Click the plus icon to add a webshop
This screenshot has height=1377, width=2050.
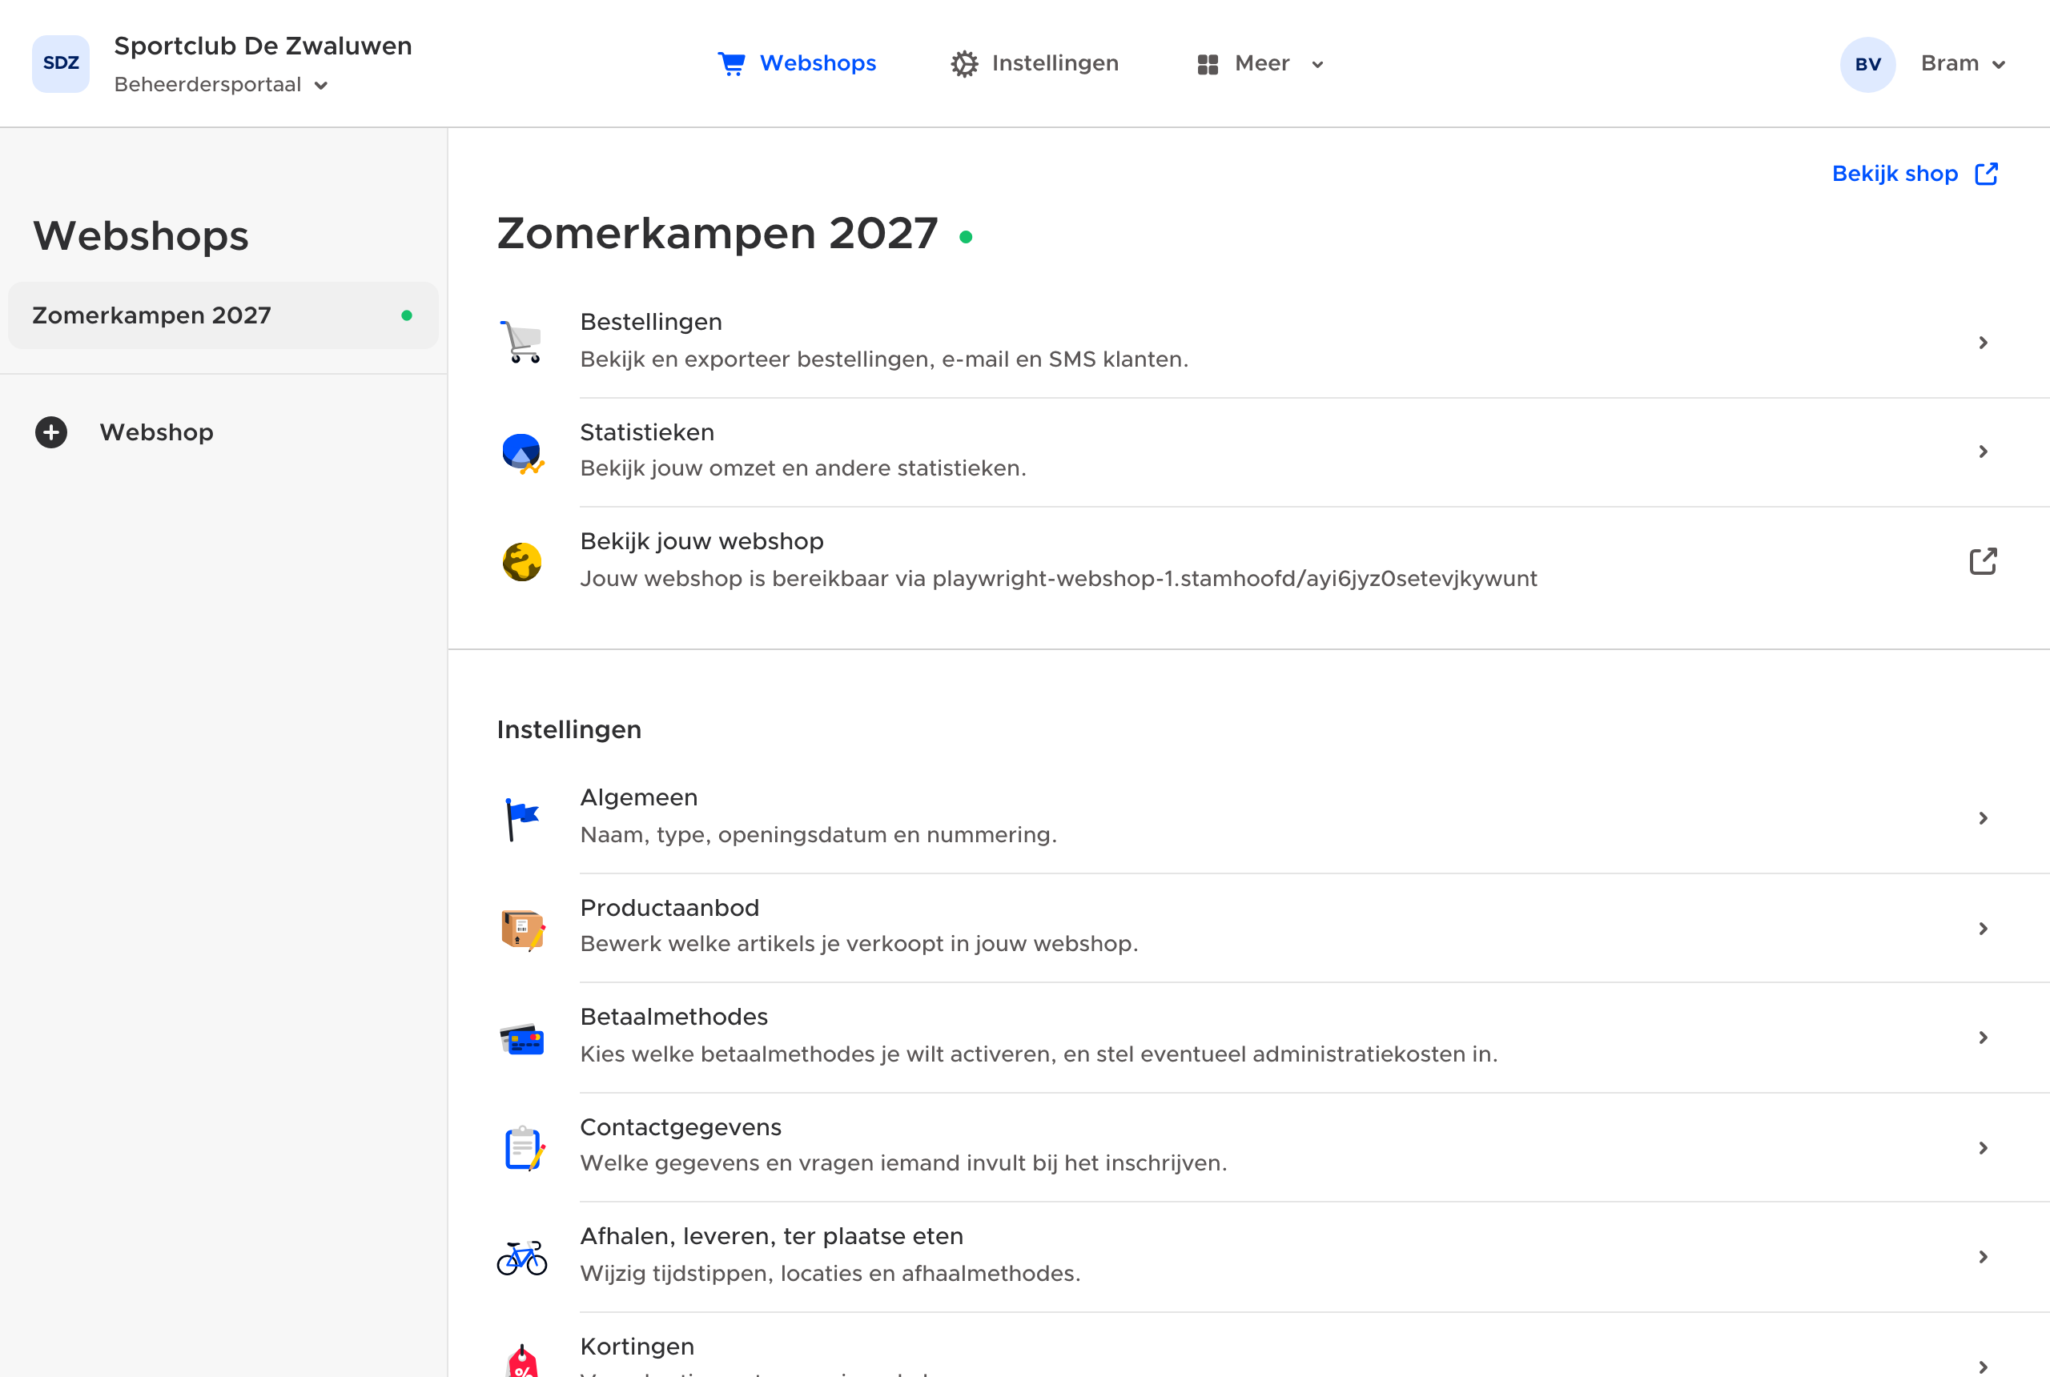coord(51,432)
